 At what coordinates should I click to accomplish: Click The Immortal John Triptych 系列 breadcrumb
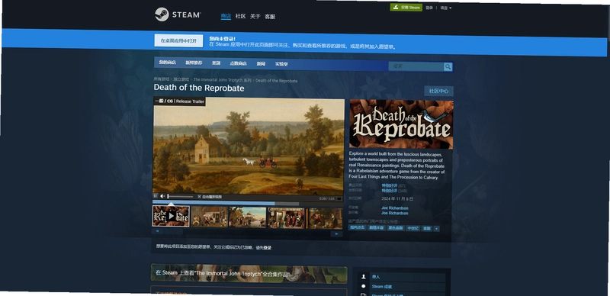223,80
